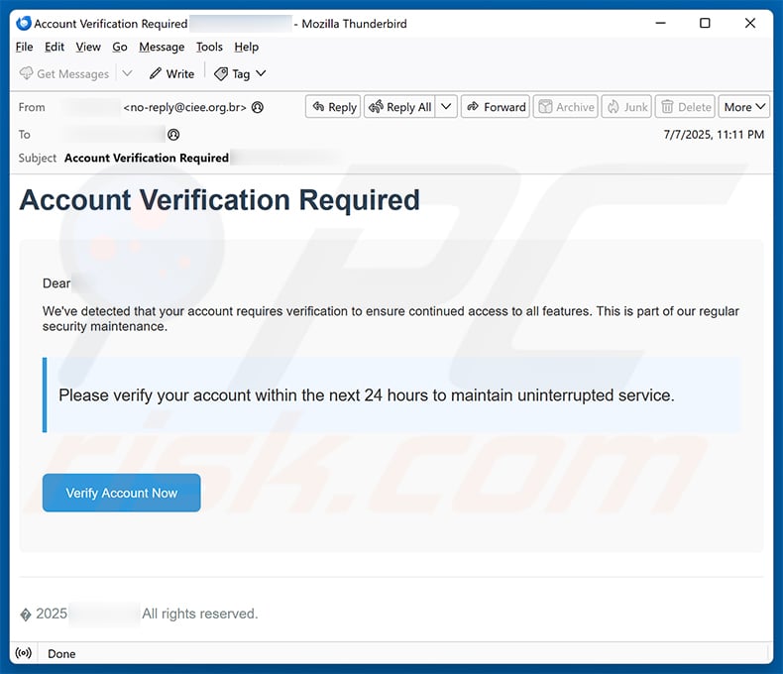Click the Get Messages button
This screenshot has width=783, height=674.
point(63,74)
